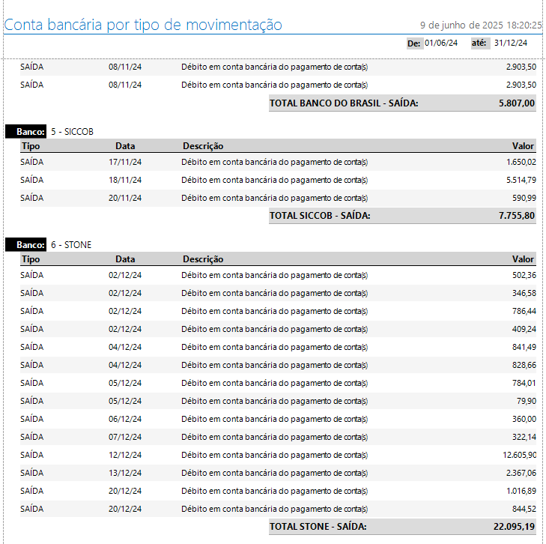Viewport: 546px width, 544px height.
Task: Click the value "786,44"
Action: [524, 311]
